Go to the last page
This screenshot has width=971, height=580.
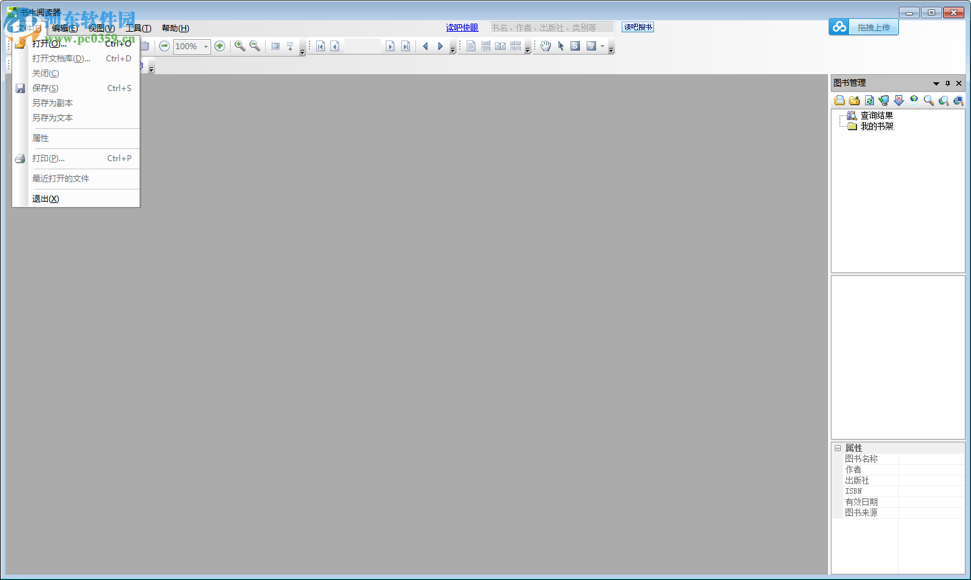point(405,46)
